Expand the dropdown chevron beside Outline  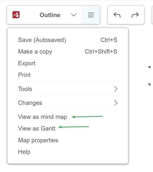[x=74, y=15]
